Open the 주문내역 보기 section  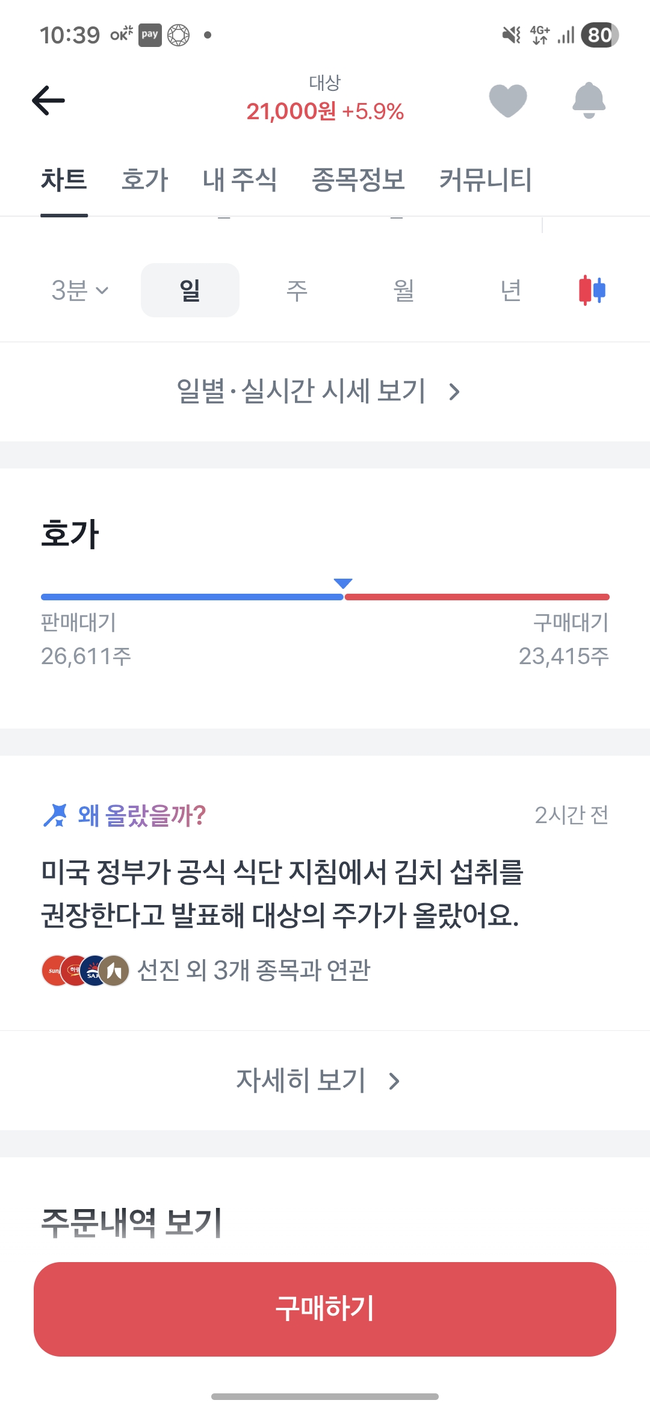(131, 1222)
